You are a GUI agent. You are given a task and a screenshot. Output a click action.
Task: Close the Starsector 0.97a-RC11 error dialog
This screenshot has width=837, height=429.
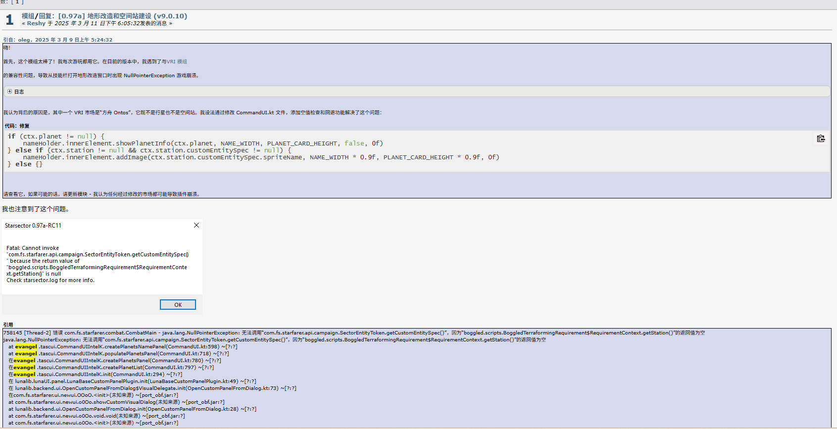pos(197,225)
